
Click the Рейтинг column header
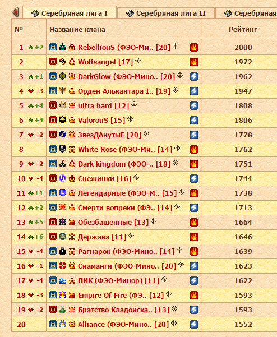pyautogui.click(x=243, y=30)
